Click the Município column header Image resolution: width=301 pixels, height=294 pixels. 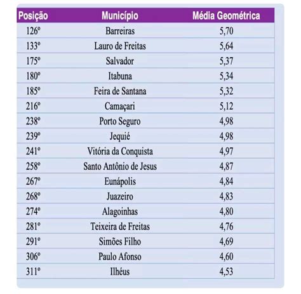pos(120,16)
